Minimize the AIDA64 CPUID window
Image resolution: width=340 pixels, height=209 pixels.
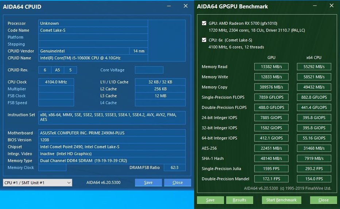[169, 6]
